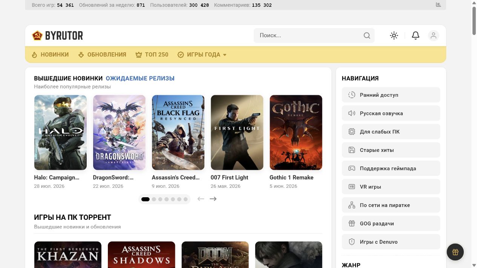
Task: Open the Gothic Remake cover
Action: pos(296,132)
